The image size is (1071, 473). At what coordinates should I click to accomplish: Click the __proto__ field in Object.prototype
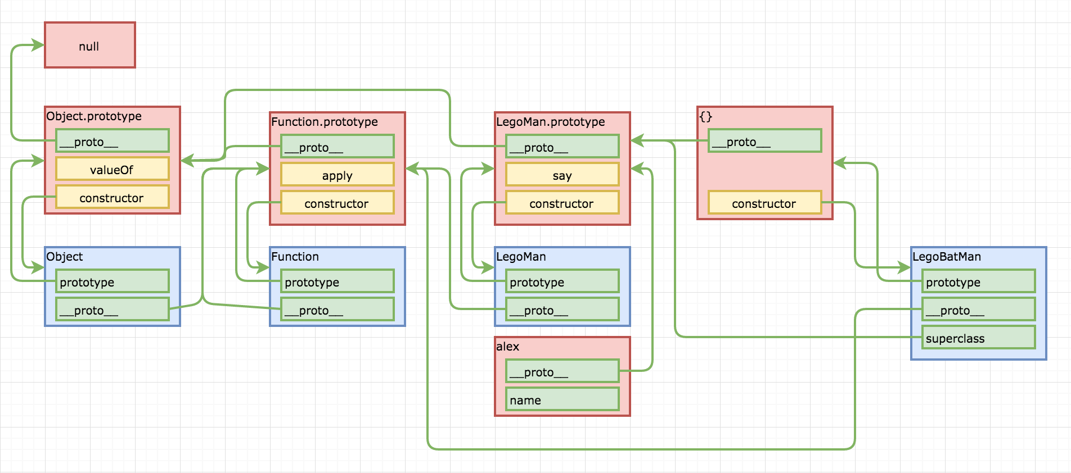[x=112, y=141]
